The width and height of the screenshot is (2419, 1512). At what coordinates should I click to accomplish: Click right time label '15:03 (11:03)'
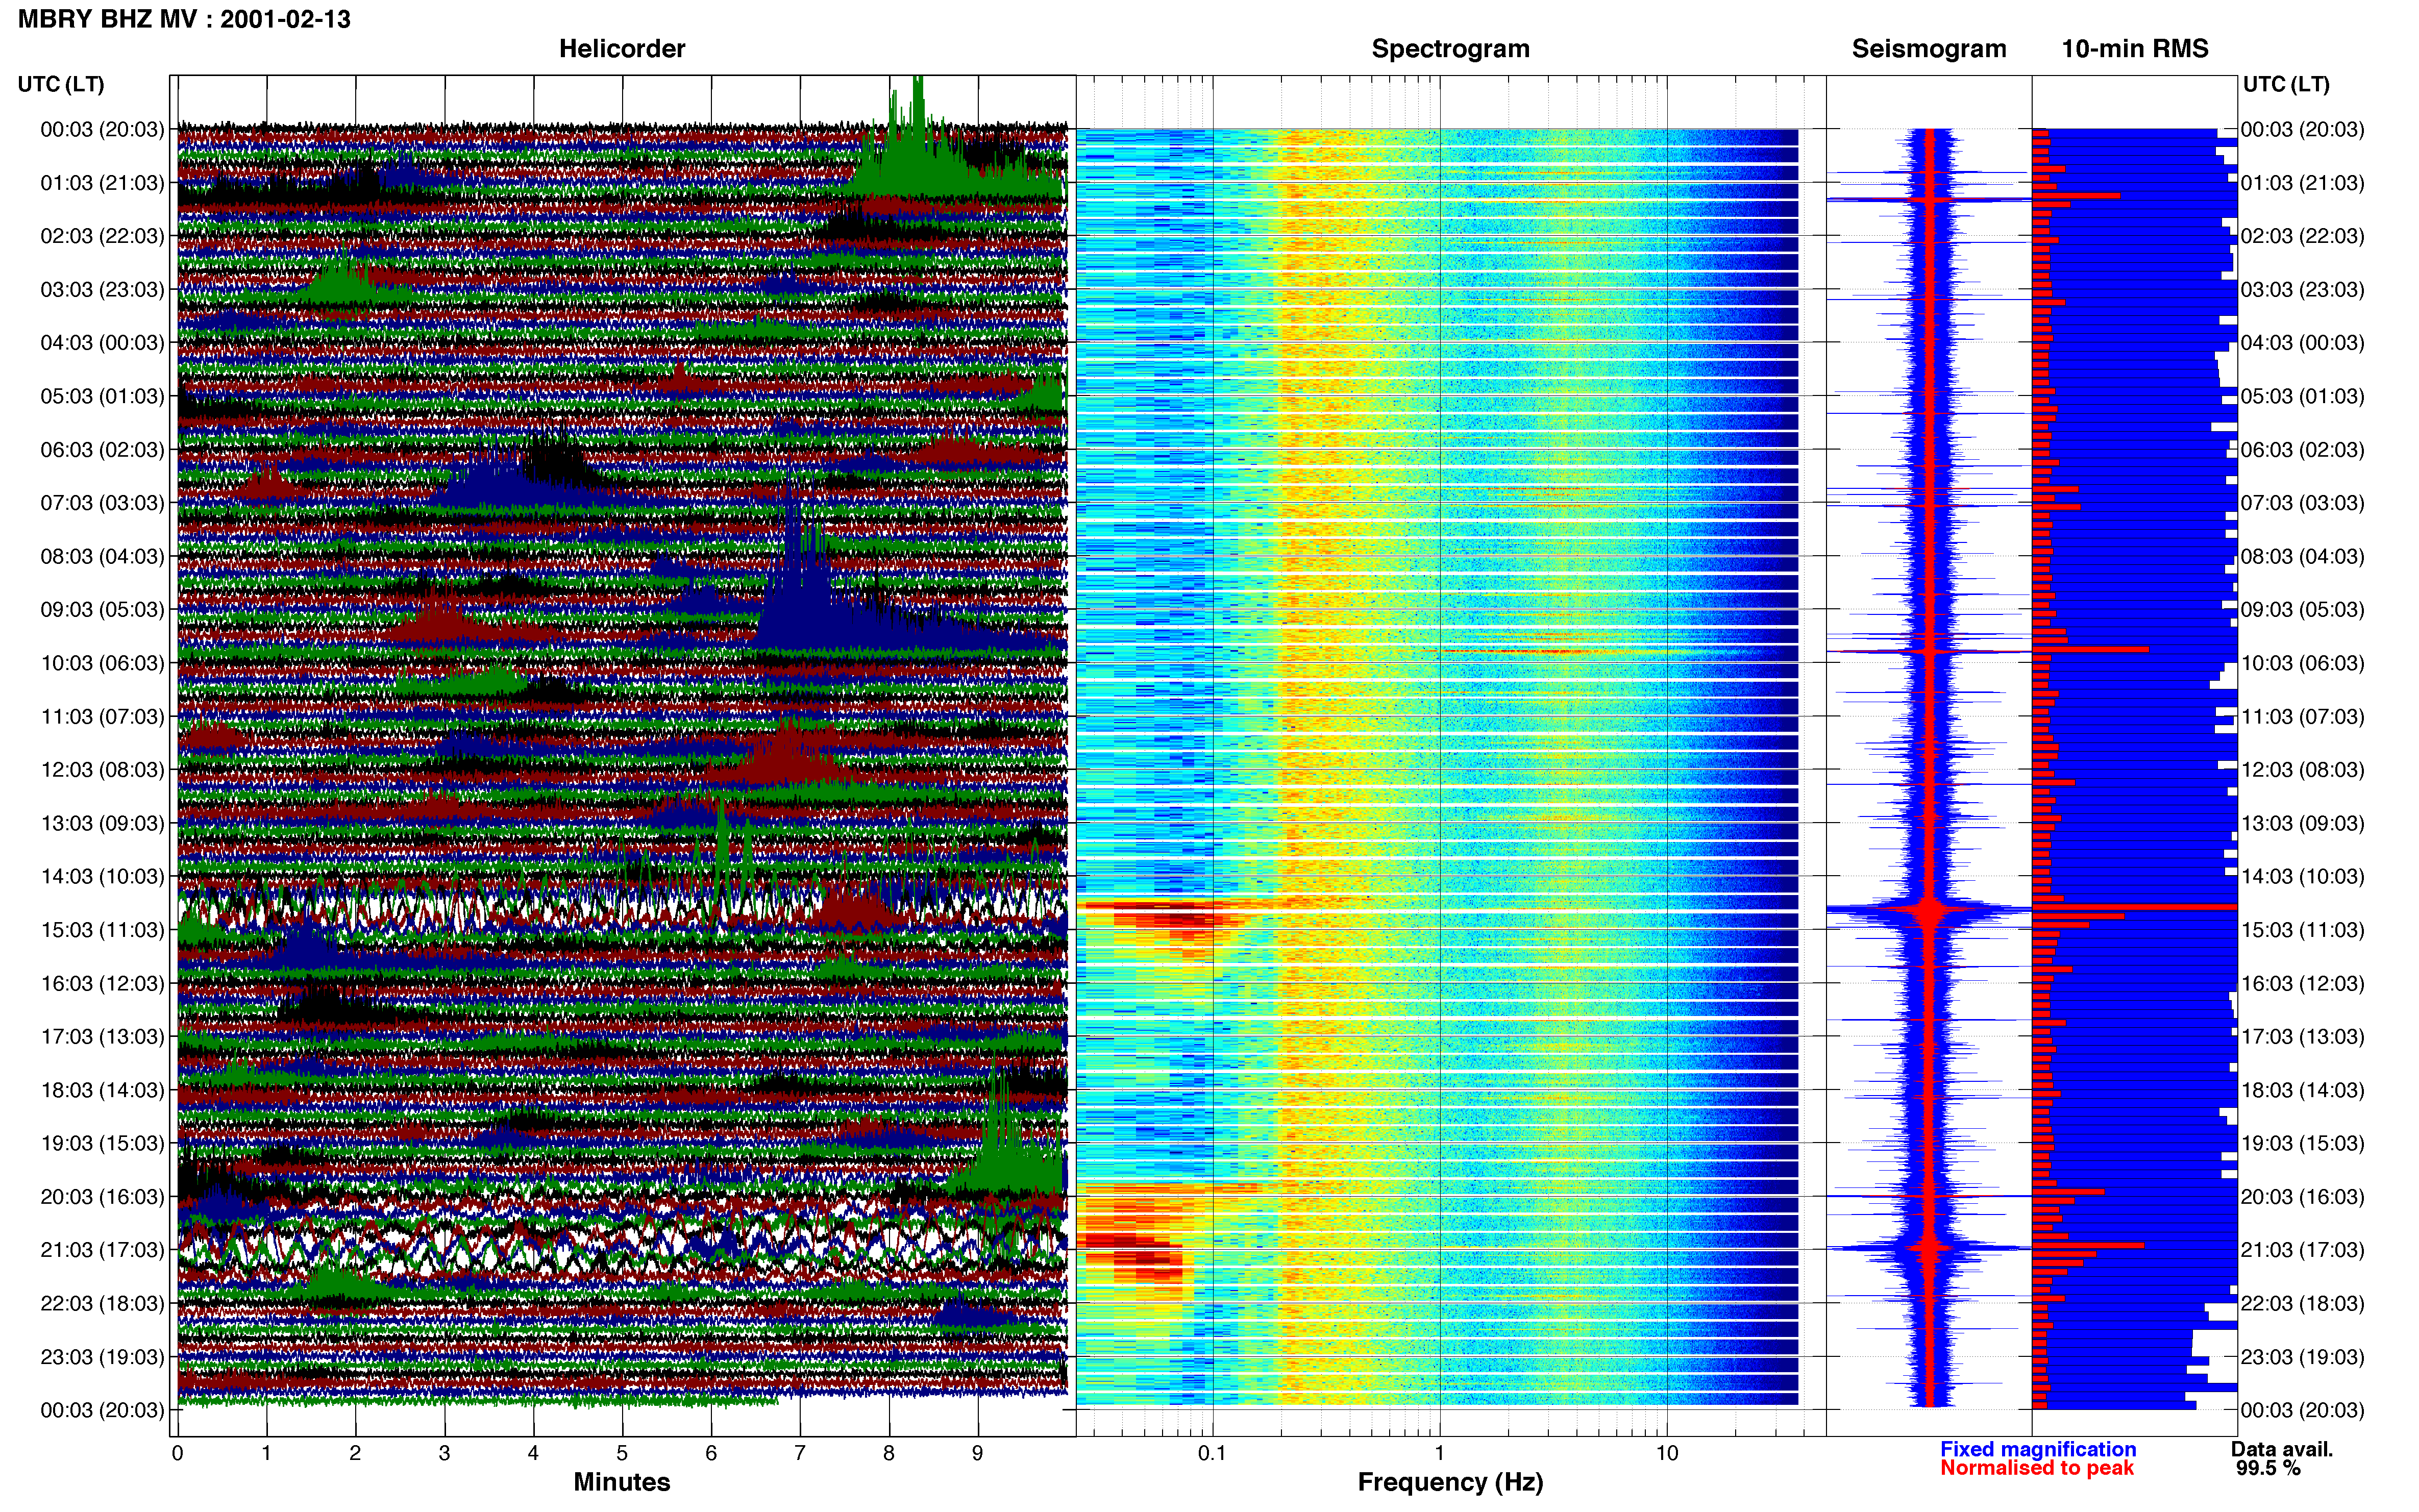[x=2303, y=929]
